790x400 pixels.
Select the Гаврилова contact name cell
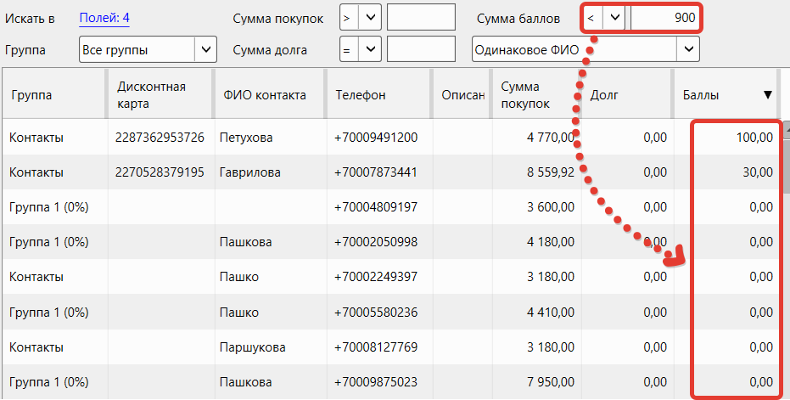point(271,172)
